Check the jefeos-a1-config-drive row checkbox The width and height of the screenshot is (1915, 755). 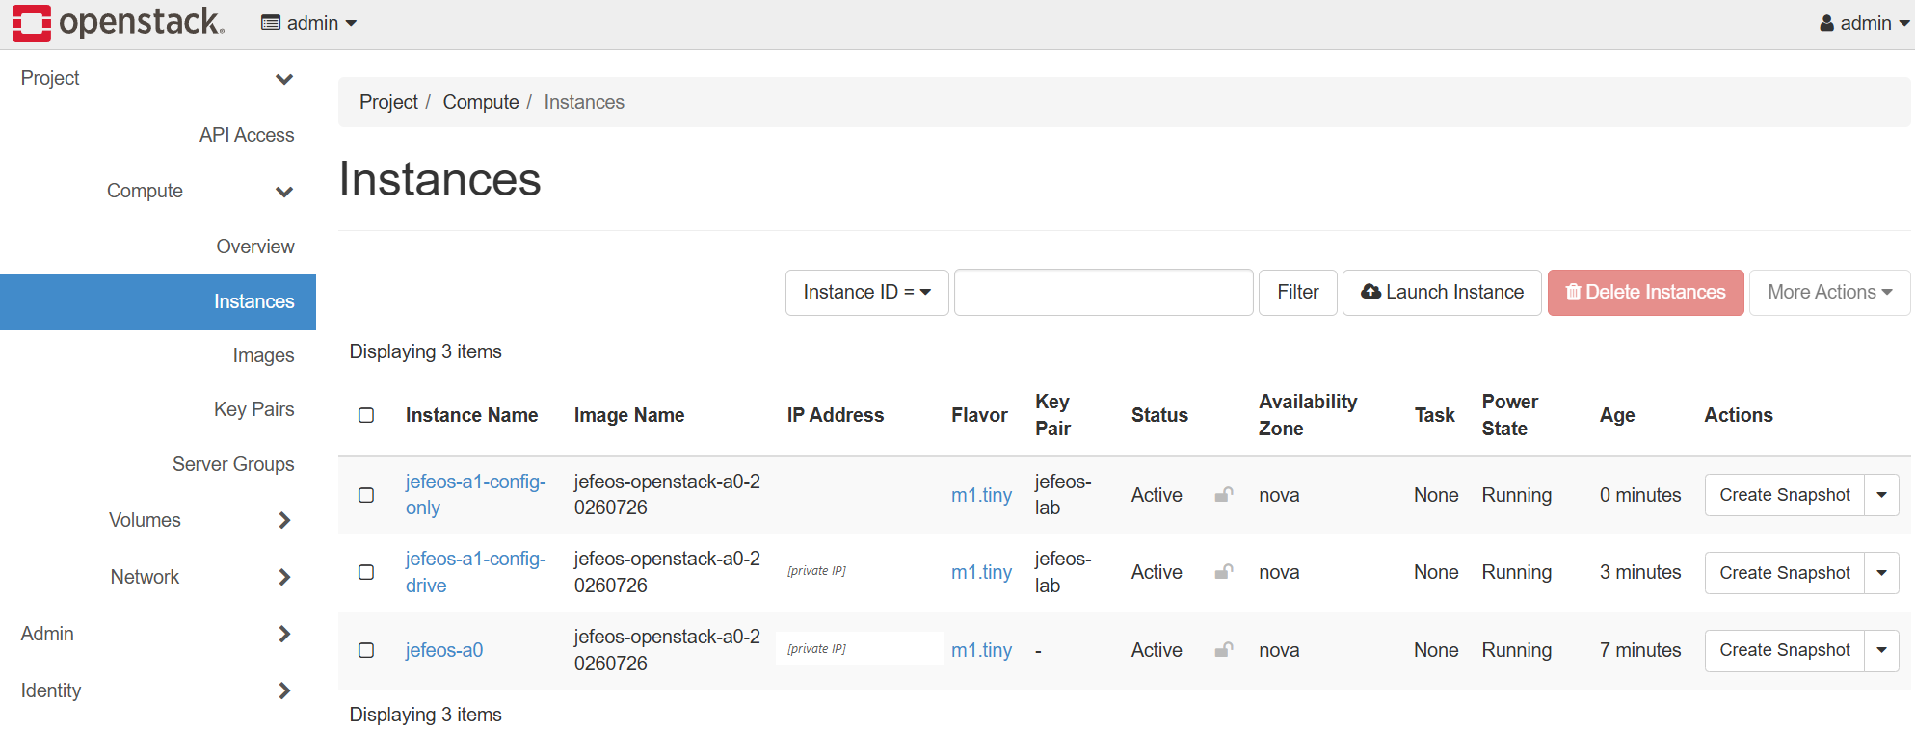coord(366,572)
